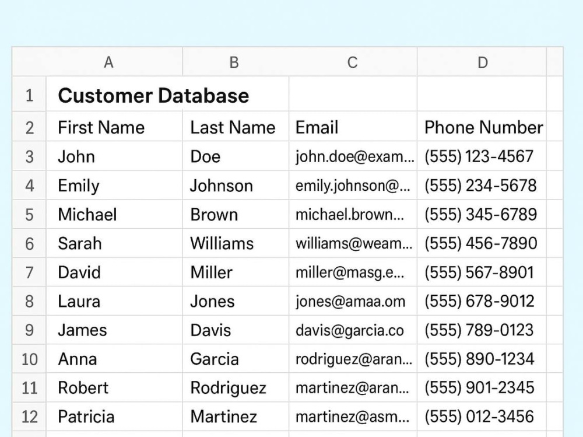Select the miller@masg.e... email cell
Viewport: 583px width, 437px height.
pyautogui.click(x=353, y=272)
